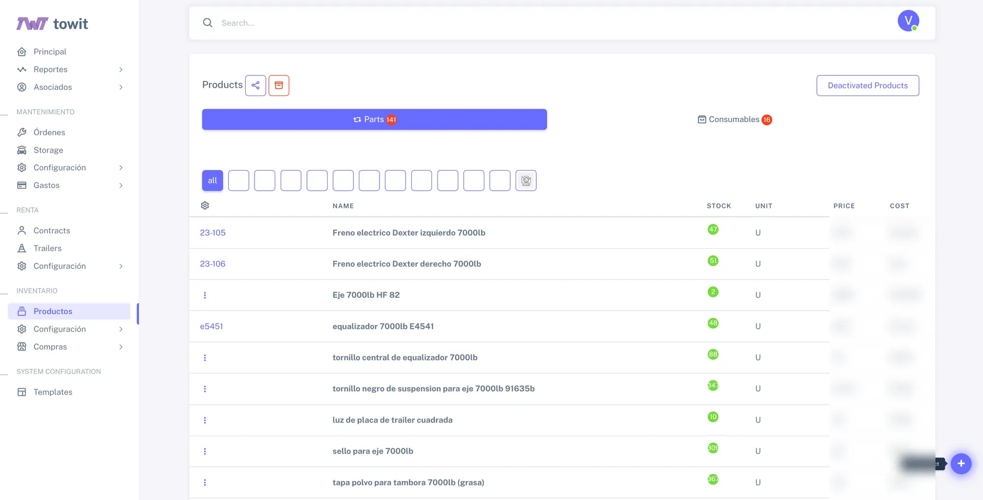Image resolution: width=983 pixels, height=500 pixels.
Task: Focus the Search input field
Action: (x=552, y=23)
